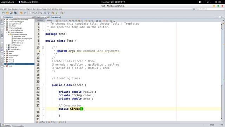This screenshot has height=127, width=225.
Task: Open the Applications menu in top bar
Action: pos(8,2)
